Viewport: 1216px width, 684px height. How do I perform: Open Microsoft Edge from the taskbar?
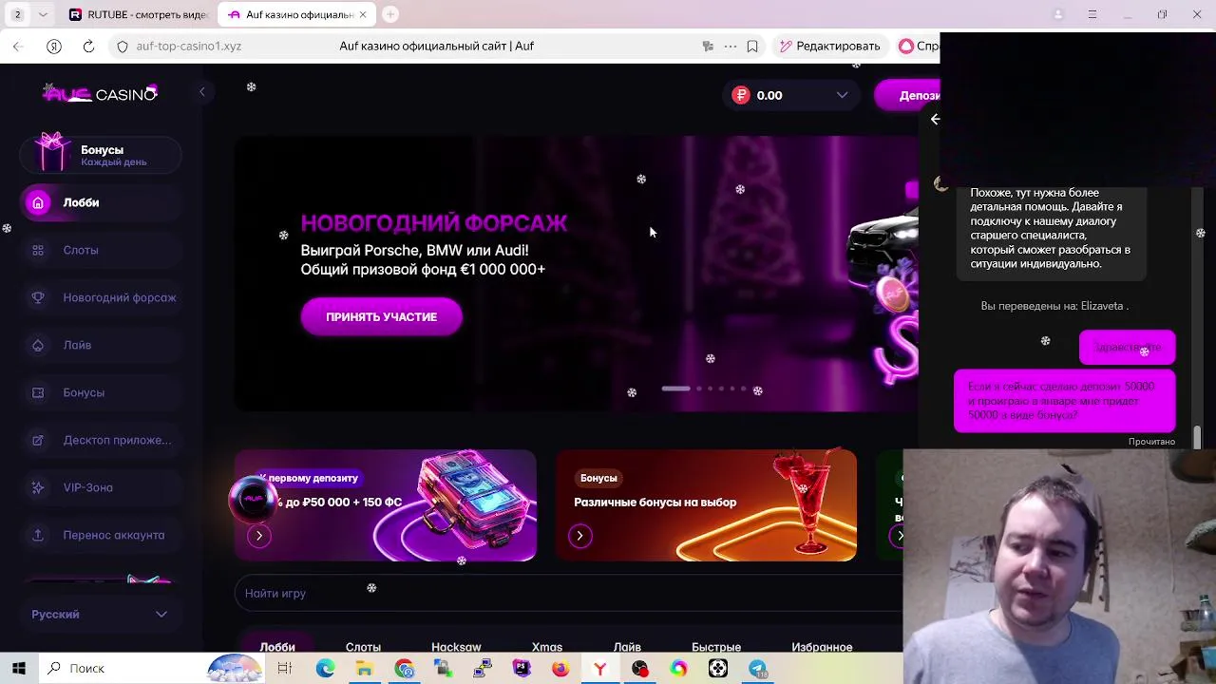point(325,668)
